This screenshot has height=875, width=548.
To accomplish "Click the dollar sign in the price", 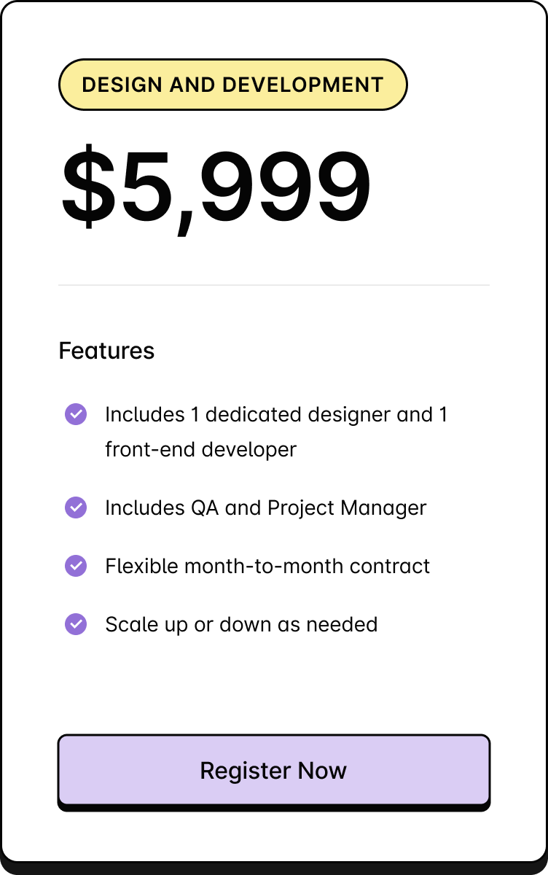I will [88, 186].
